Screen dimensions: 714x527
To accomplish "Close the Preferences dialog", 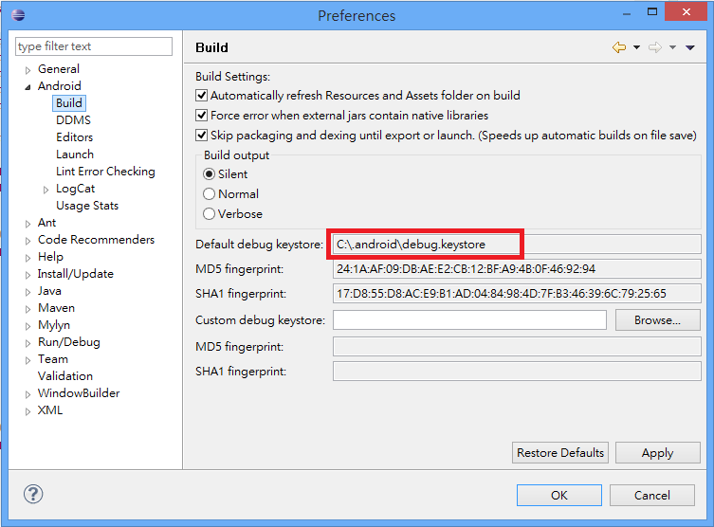I will (x=686, y=11).
